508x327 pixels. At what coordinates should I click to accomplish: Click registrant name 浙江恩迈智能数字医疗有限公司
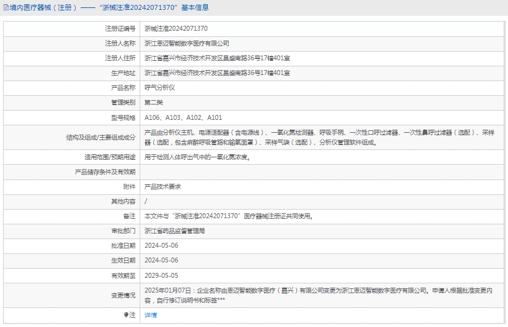tap(186, 43)
